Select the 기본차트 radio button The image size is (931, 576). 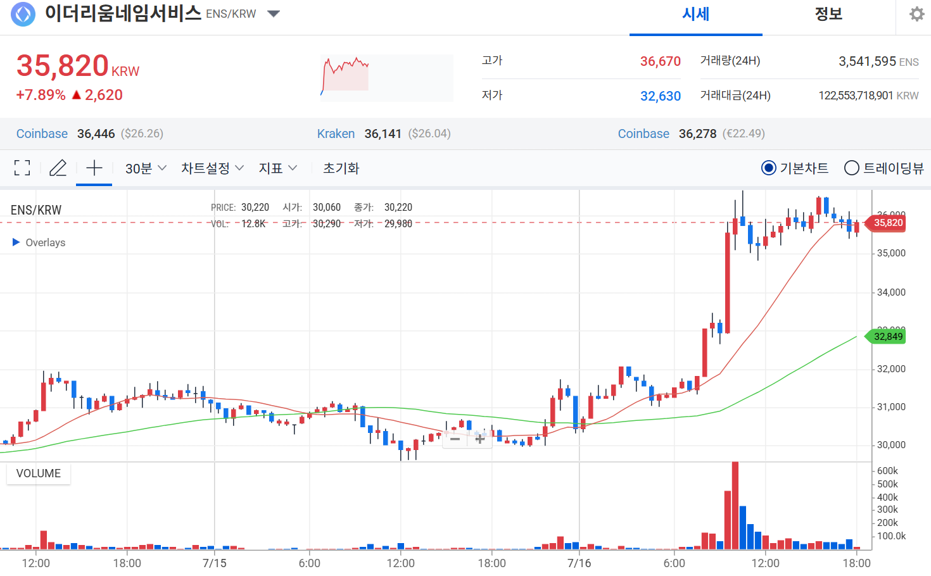point(768,168)
